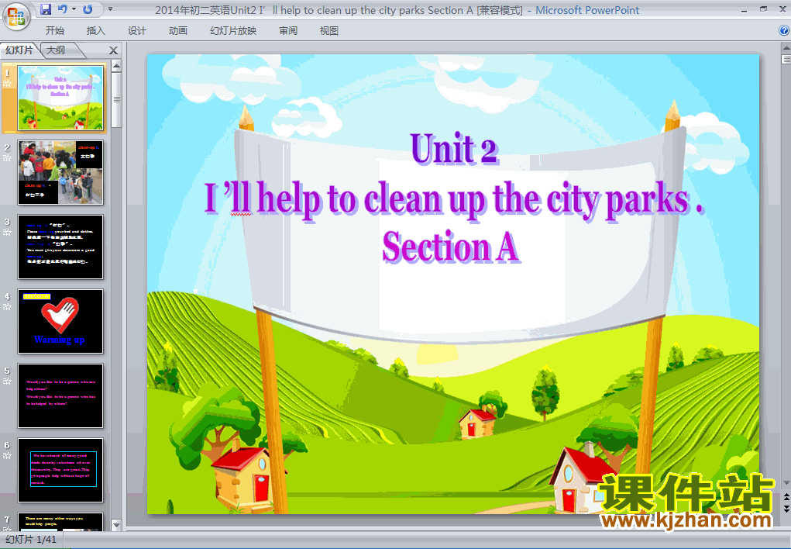Image resolution: width=791 pixels, height=549 pixels.
Task: Open the 开始 ribbon tab
Action: tap(54, 31)
